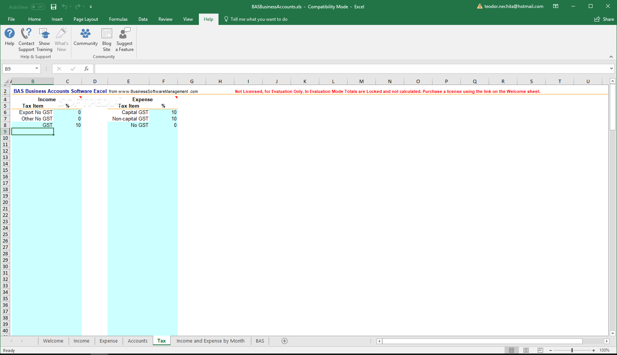The height and width of the screenshot is (355, 617).
Task: Select the 'Export No GST' cell
Action: pyautogui.click(x=32, y=113)
